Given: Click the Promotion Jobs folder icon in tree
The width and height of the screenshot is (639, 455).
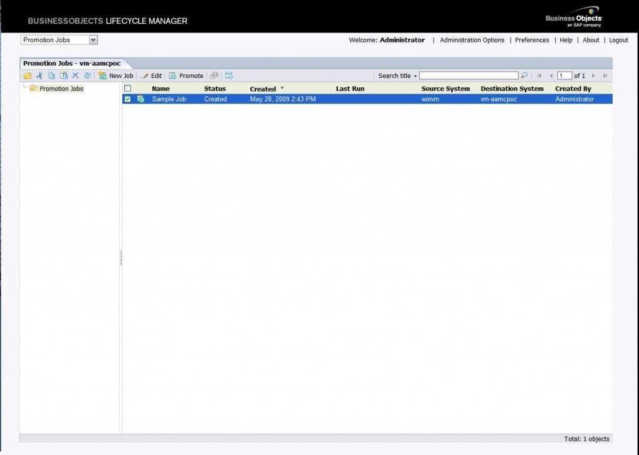Looking at the screenshot, I should 34,88.
